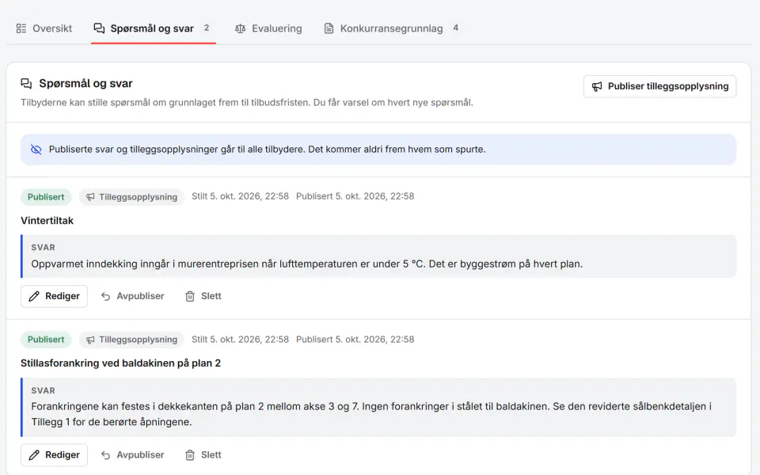Click the answer text starting 'Forankringene kan festes'

(371, 414)
